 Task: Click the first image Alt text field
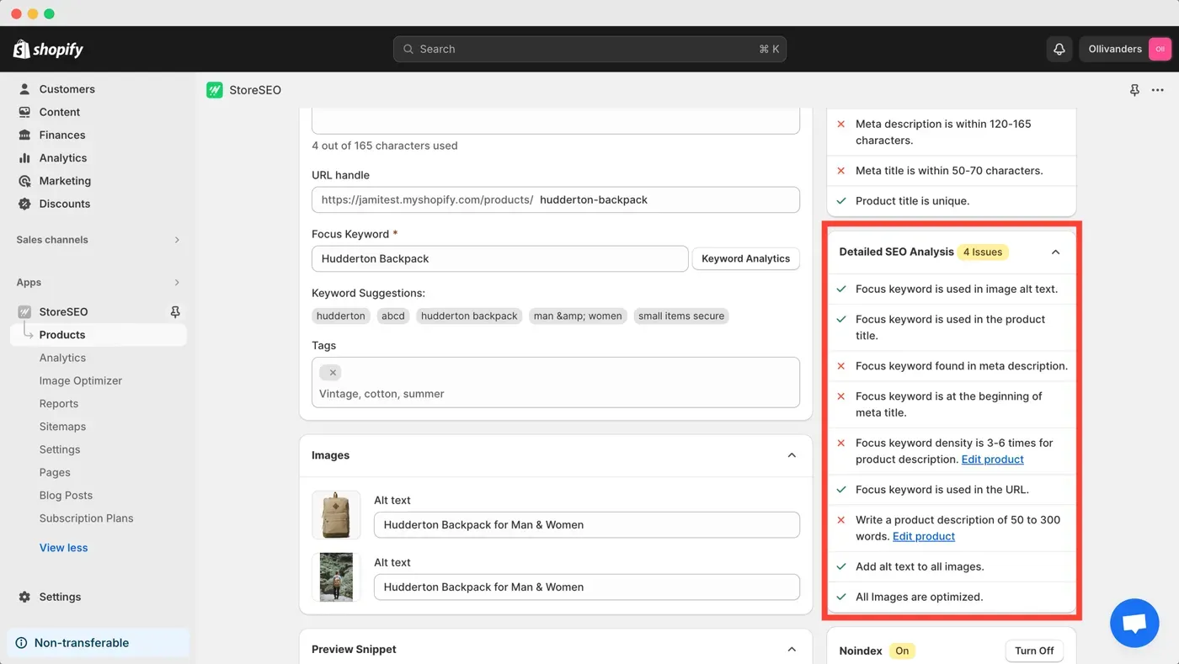pyautogui.click(x=587, y=524)
